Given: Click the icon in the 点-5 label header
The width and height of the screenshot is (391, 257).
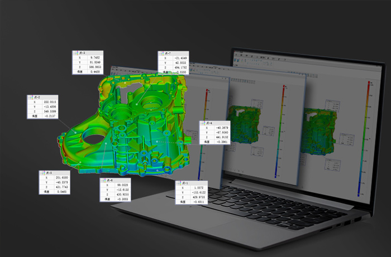Looking at the screenshot, I should tap(41, 172).
